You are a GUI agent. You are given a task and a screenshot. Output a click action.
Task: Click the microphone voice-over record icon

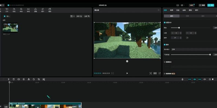[182, 79]
